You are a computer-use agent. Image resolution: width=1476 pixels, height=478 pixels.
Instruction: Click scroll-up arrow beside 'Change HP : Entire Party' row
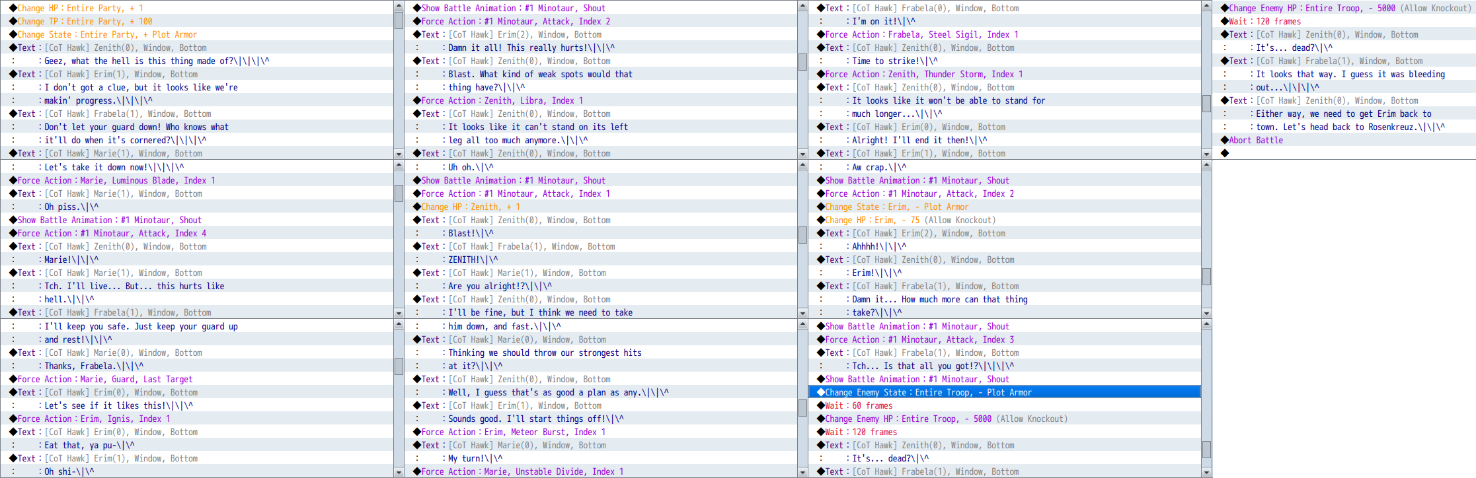pyautogui.click(x=399, y=6)
